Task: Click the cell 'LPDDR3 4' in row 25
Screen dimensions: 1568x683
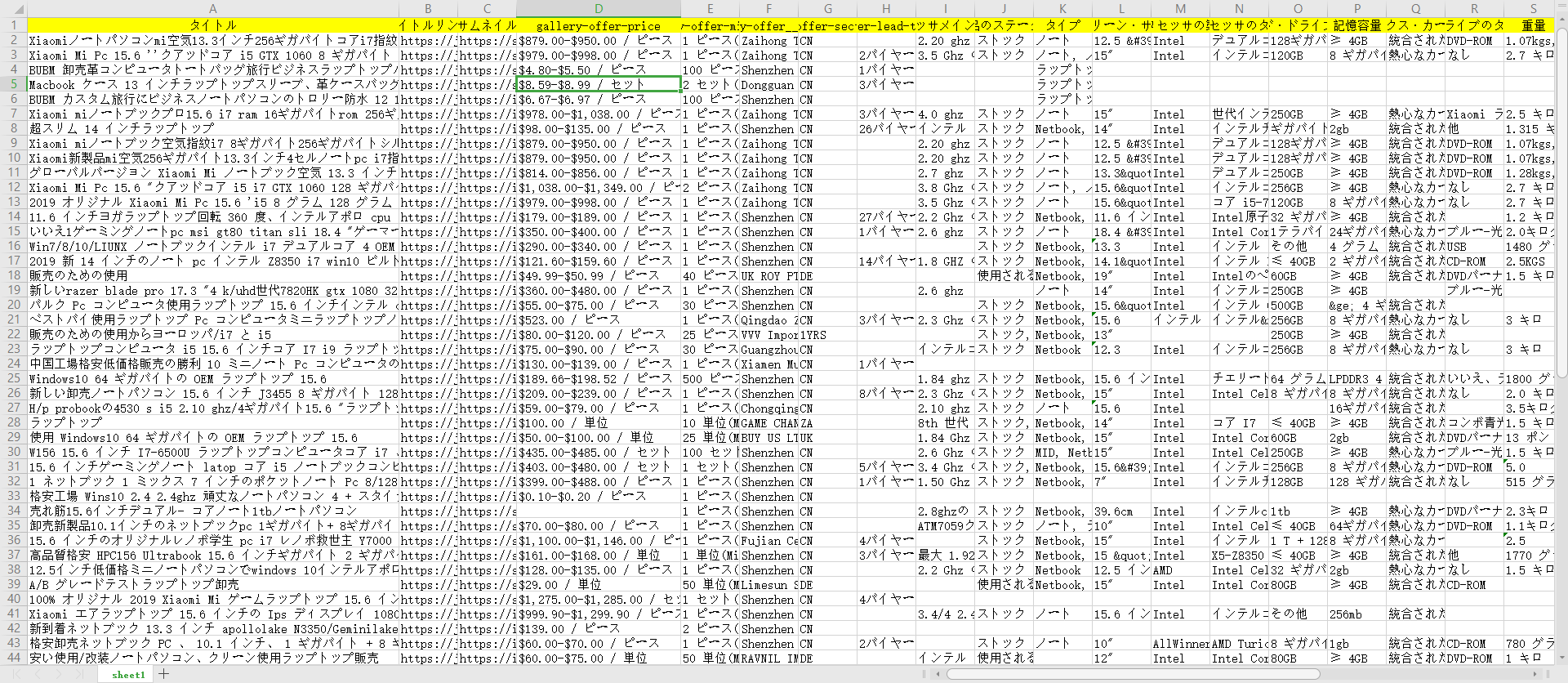Action: [x=1356, y=378]
